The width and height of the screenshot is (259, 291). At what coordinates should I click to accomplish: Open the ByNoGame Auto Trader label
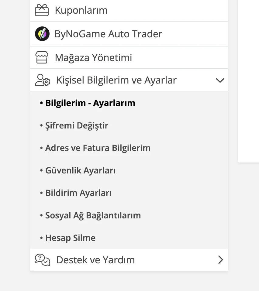(108, 34)
